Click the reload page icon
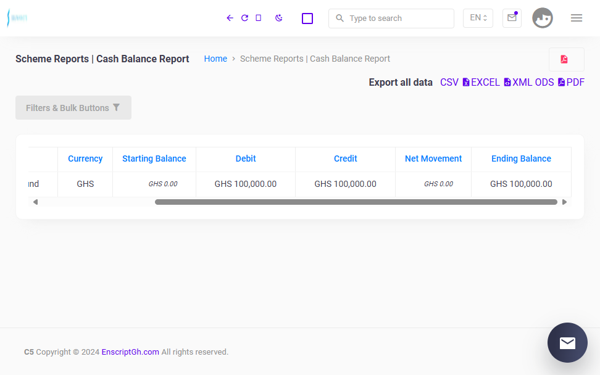 pos(244,18)
